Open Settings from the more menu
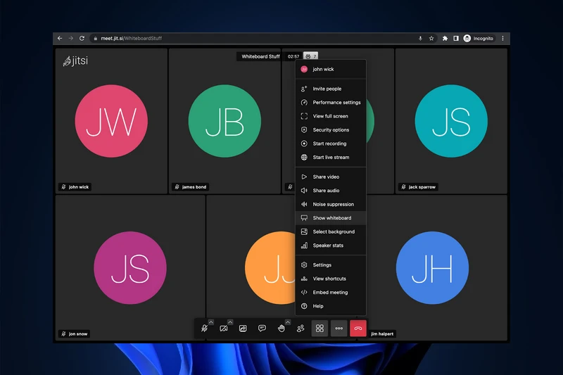Screen dimensions: 563x375 (x=322, y=265)
